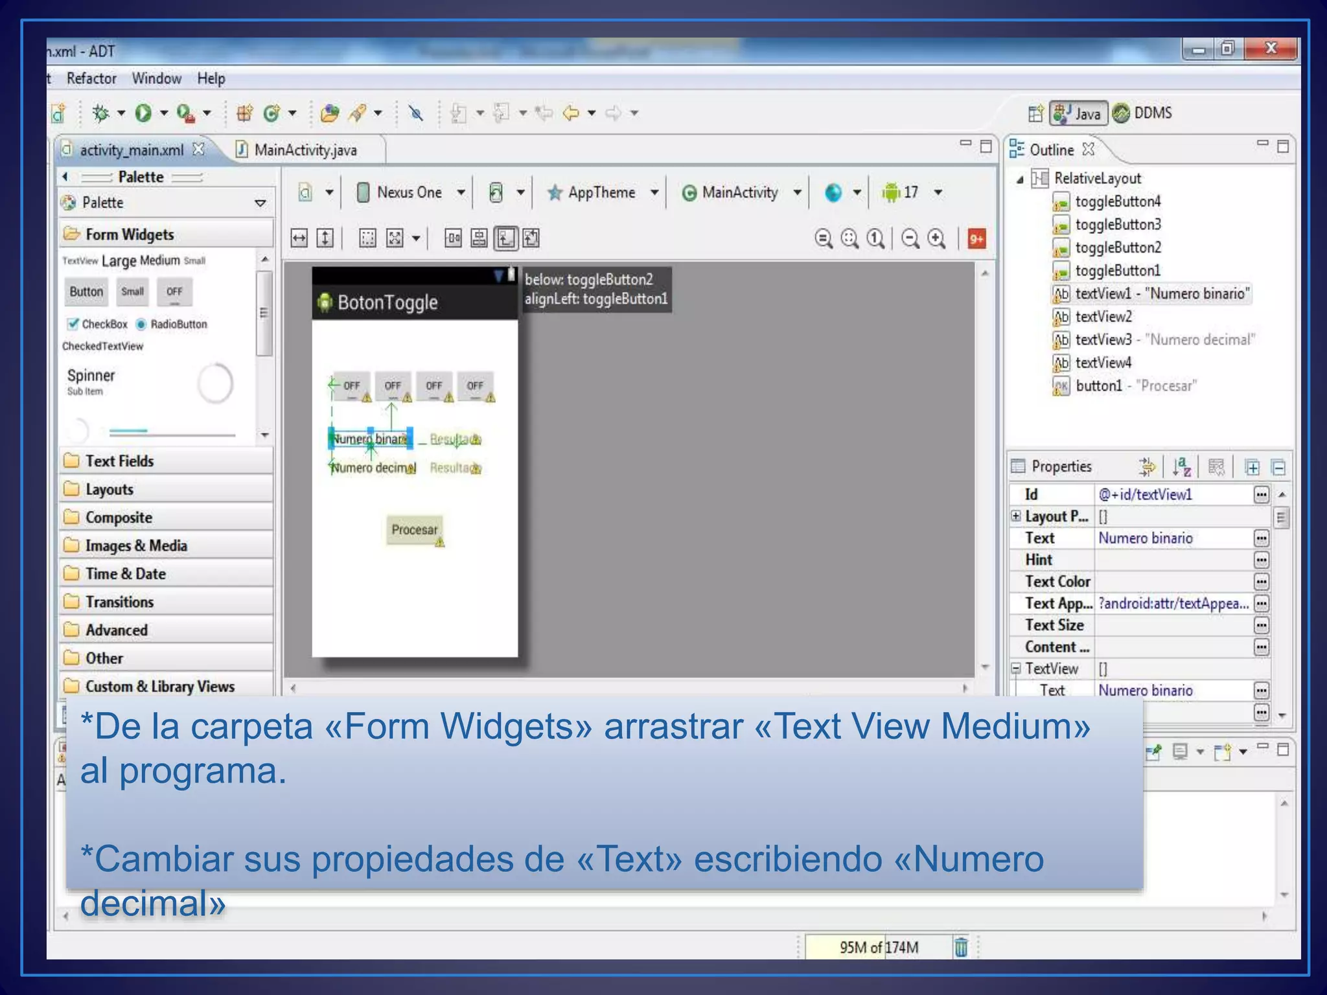
Task: Expand the Layout Parameters property row
Action: pos(1015,516)
